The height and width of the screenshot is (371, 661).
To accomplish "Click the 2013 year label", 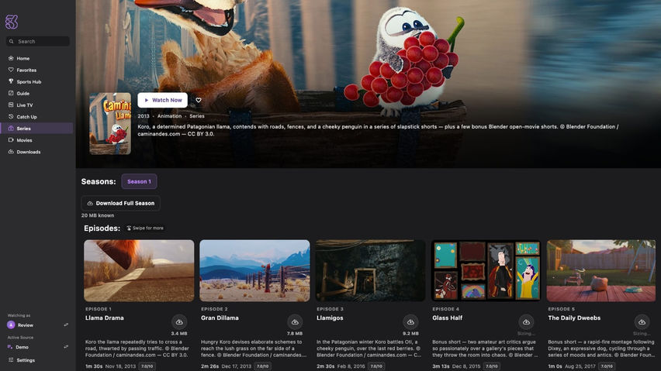I will point(144,116).
